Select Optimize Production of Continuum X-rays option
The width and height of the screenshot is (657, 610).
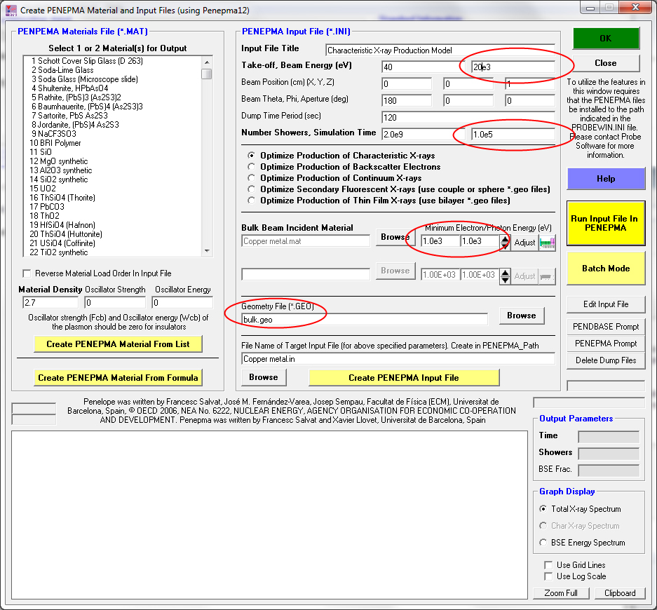[252, 178]
